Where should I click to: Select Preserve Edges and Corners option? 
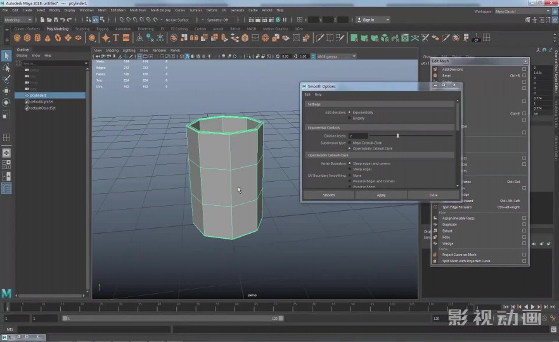(x=349, y=181)
